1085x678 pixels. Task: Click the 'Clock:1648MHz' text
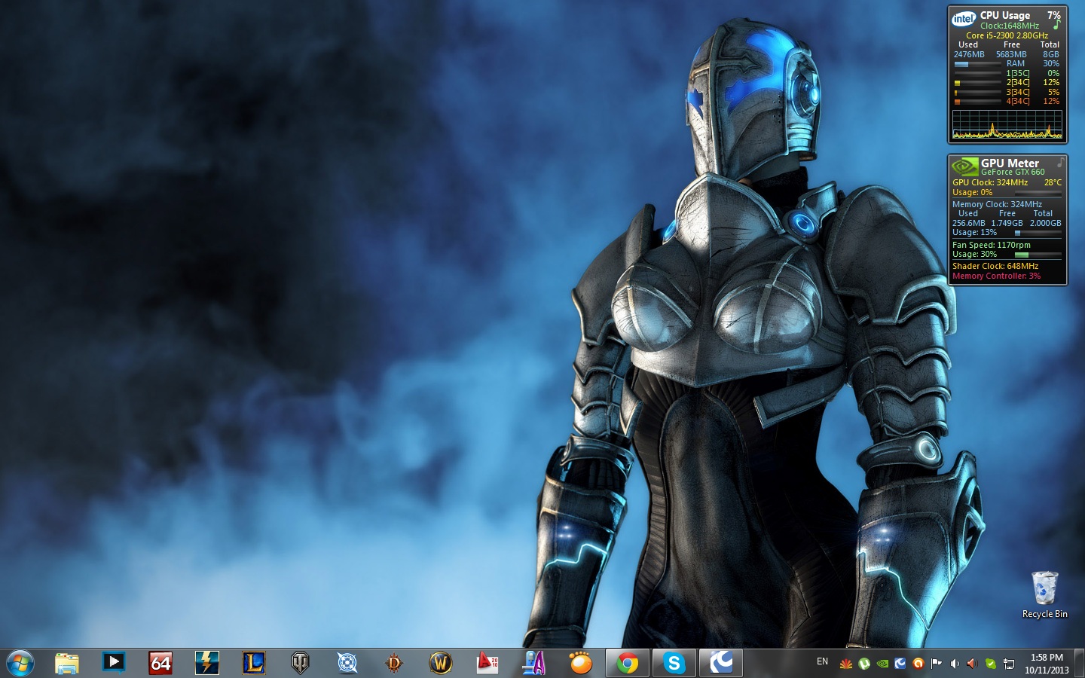pos(1010,26)
